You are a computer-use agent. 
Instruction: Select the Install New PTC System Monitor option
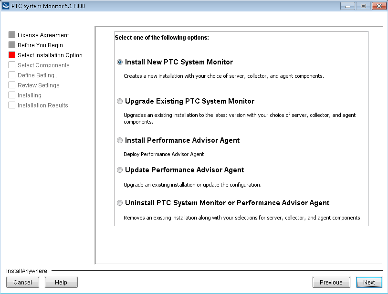tap(119, 62)
